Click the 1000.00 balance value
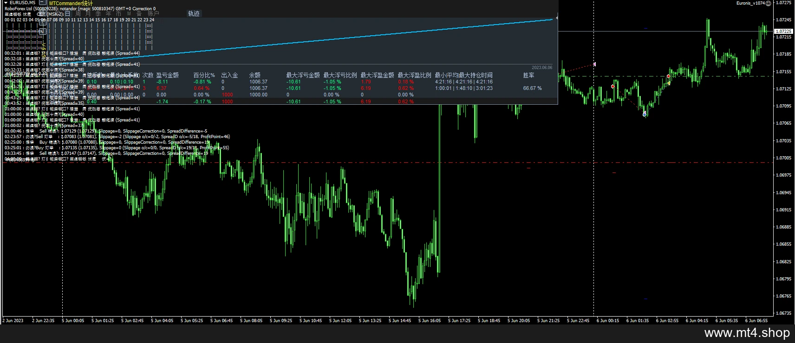The height and width of the screenshot is (343, 795). (258, 95)
